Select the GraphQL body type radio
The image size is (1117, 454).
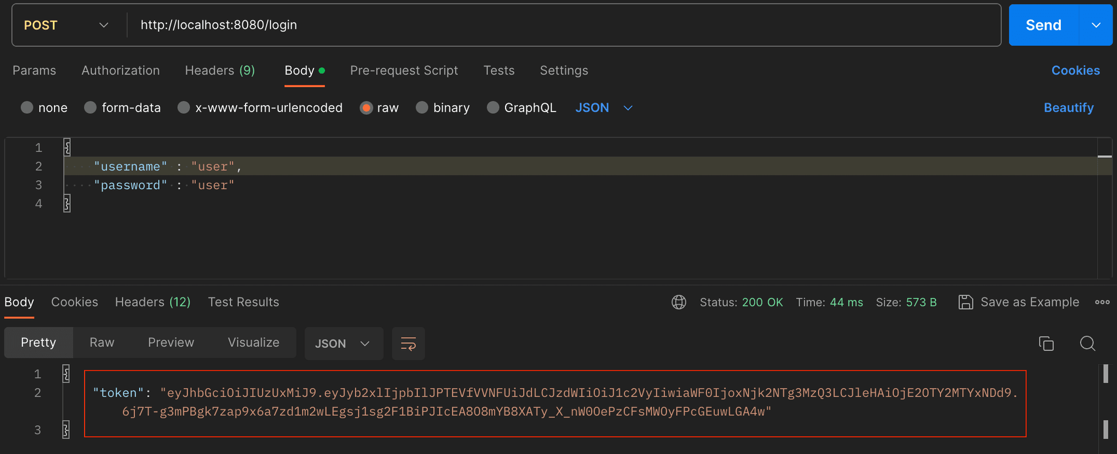(493, 108)
